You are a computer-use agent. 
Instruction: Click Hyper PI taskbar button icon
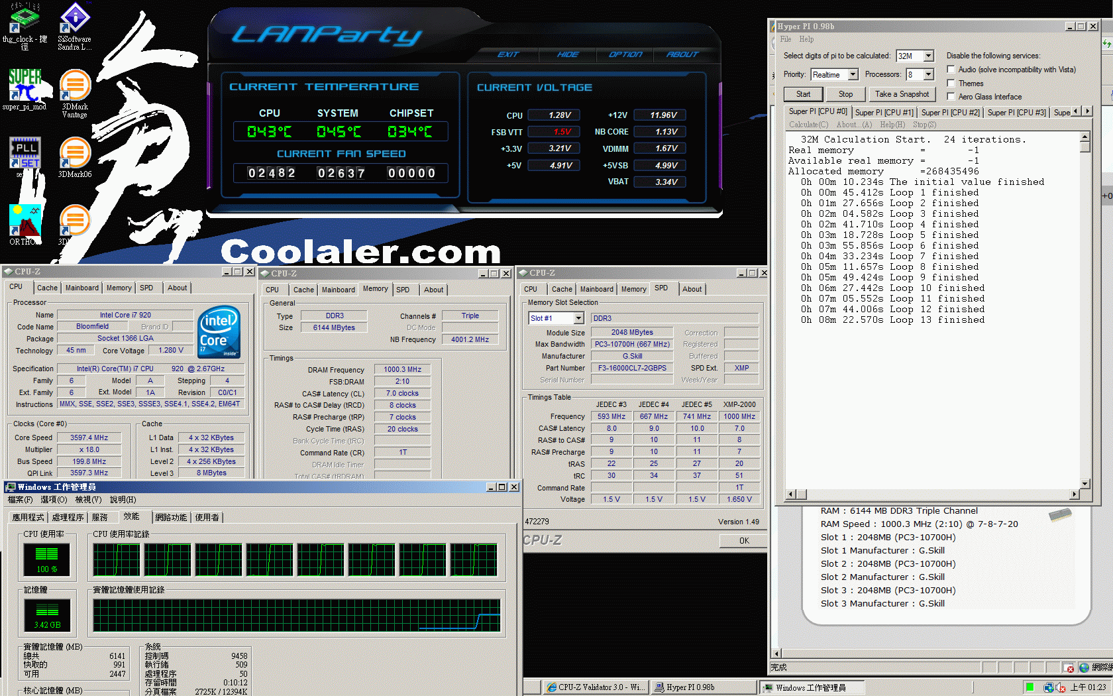pos(659,687)
